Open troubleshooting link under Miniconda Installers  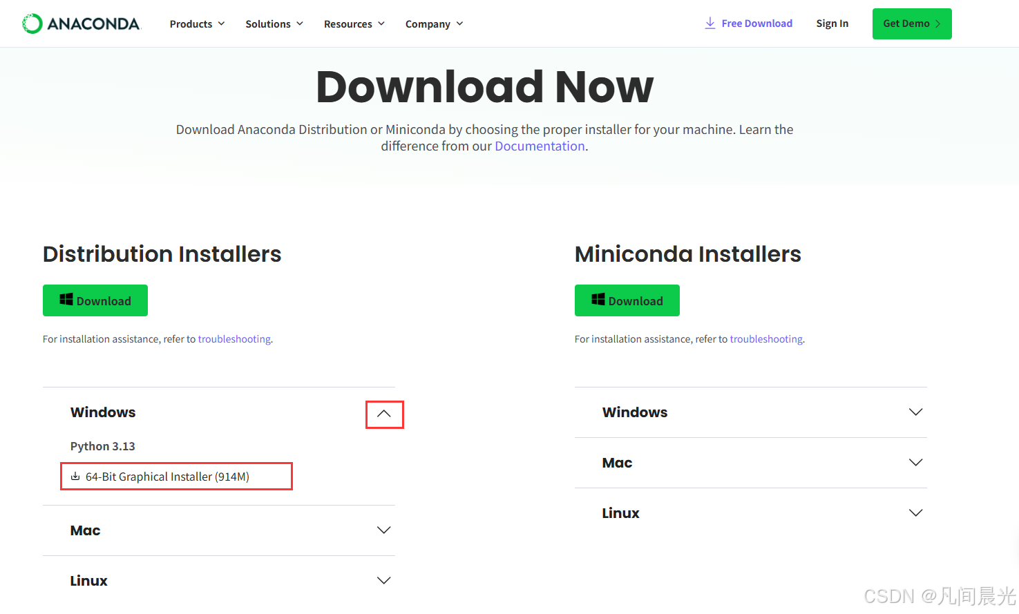click(766, 339)
